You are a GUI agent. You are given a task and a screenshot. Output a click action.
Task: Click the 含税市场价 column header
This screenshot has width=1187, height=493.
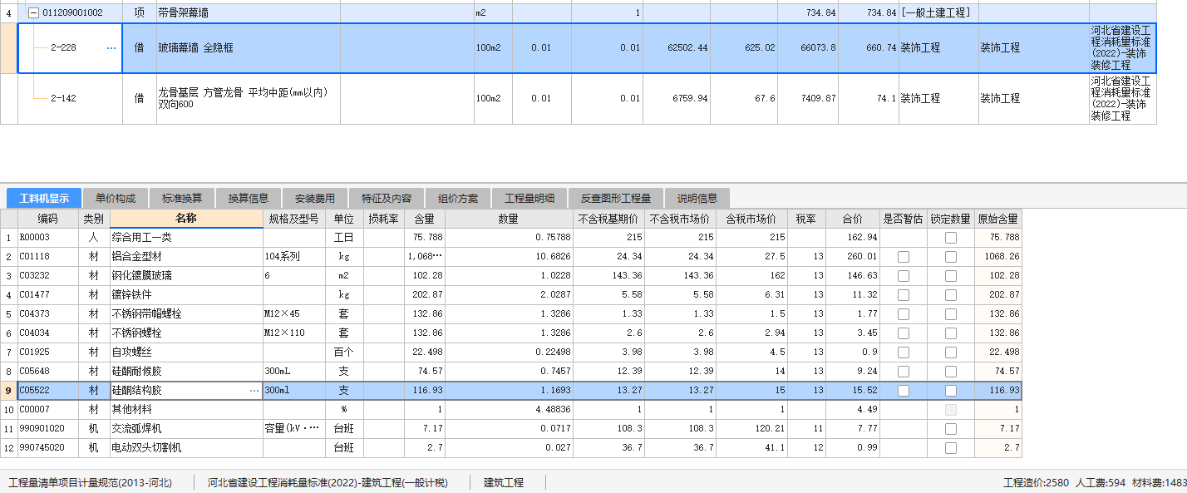751,219
